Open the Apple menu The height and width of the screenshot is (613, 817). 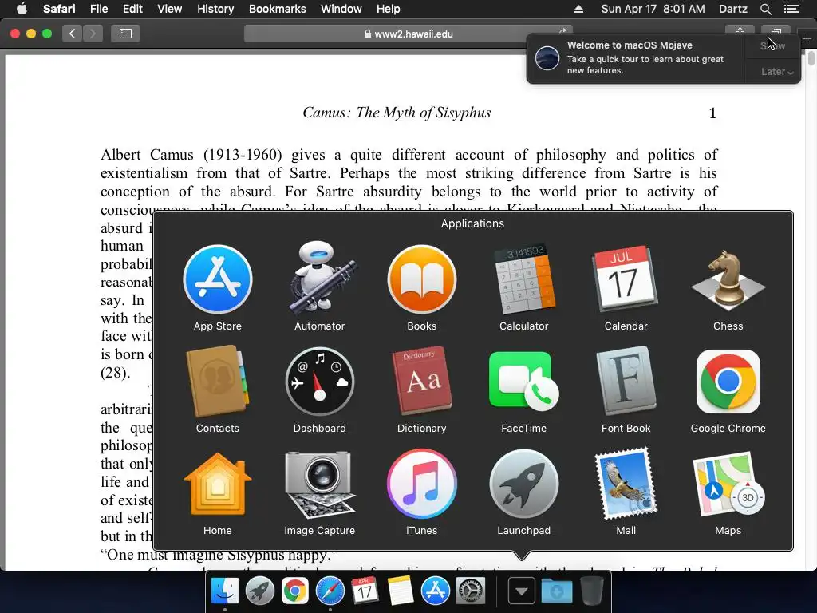pyautogui.click(x=22, y=9)
